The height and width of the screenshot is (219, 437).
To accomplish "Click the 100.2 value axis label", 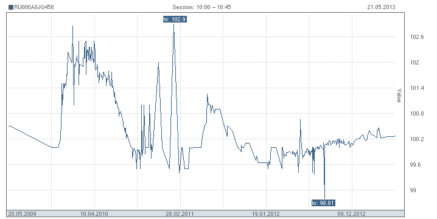I will pos(417,139).
